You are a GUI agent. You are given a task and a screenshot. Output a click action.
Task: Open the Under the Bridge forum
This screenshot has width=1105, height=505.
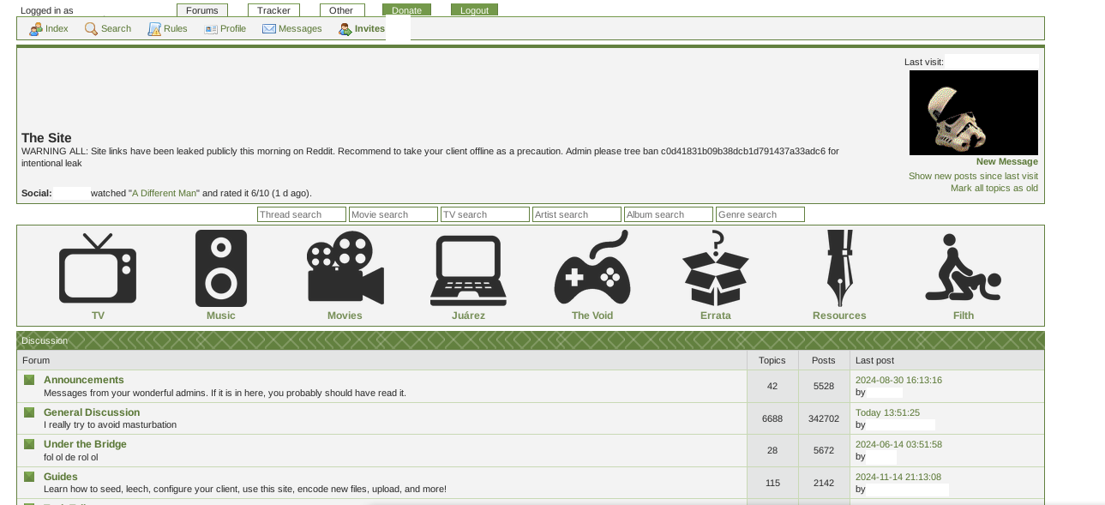[85, 444]
